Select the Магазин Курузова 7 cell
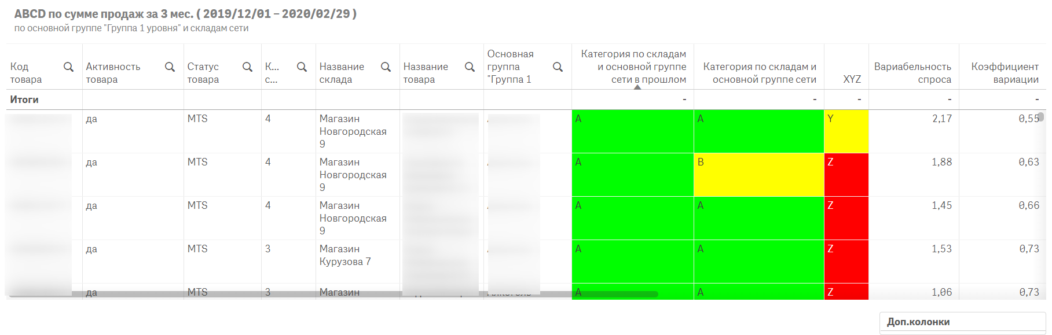The width and height of the screenshot is (1052, 335). point(345,255)
